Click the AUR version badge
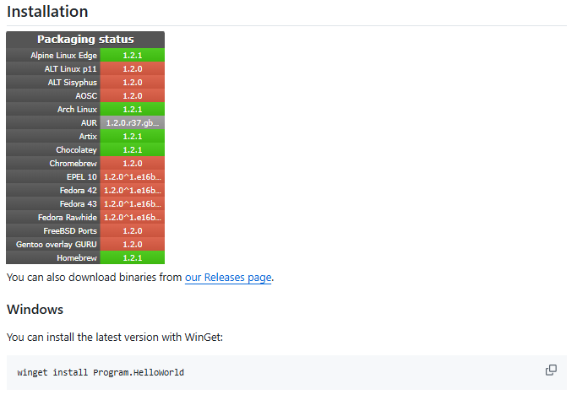The width and height of the screenshot is (577, 400). (x=132, y=122)
